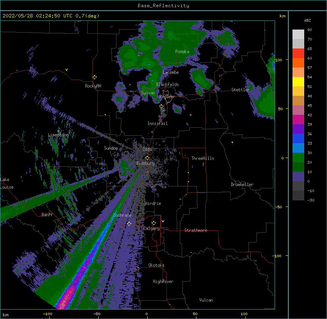Click the Airdrie city label
This screenshot has width=327, height=319.
153,203
